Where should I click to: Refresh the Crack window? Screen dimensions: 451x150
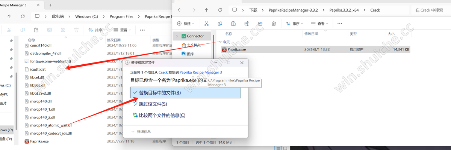(220, 10)
